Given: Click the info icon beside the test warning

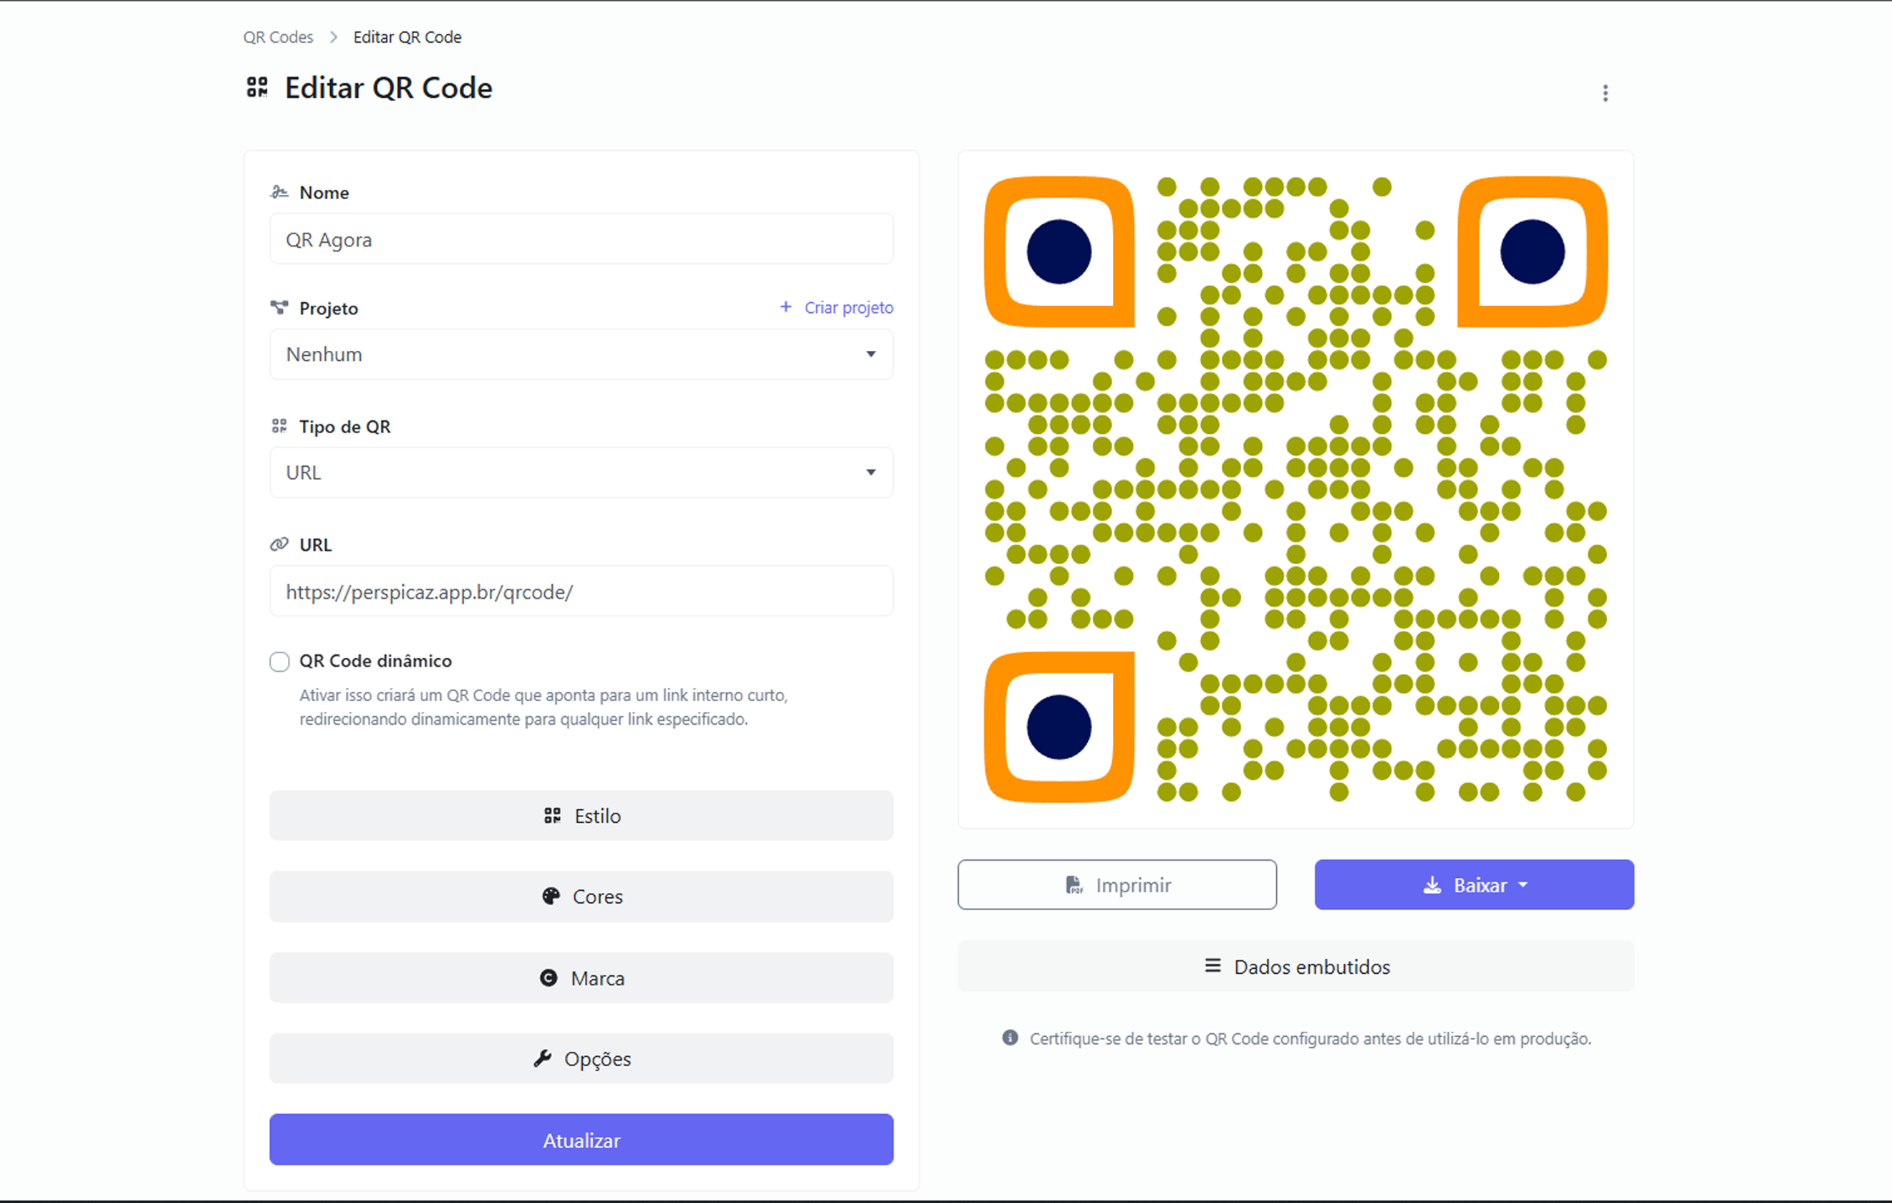Looking at the screenshot, I should 1010,1037.
